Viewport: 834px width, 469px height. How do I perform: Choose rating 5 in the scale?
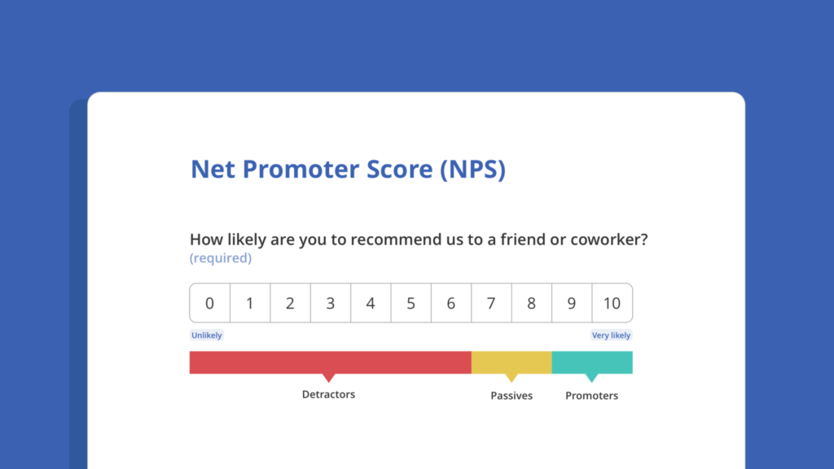(411, 303)
